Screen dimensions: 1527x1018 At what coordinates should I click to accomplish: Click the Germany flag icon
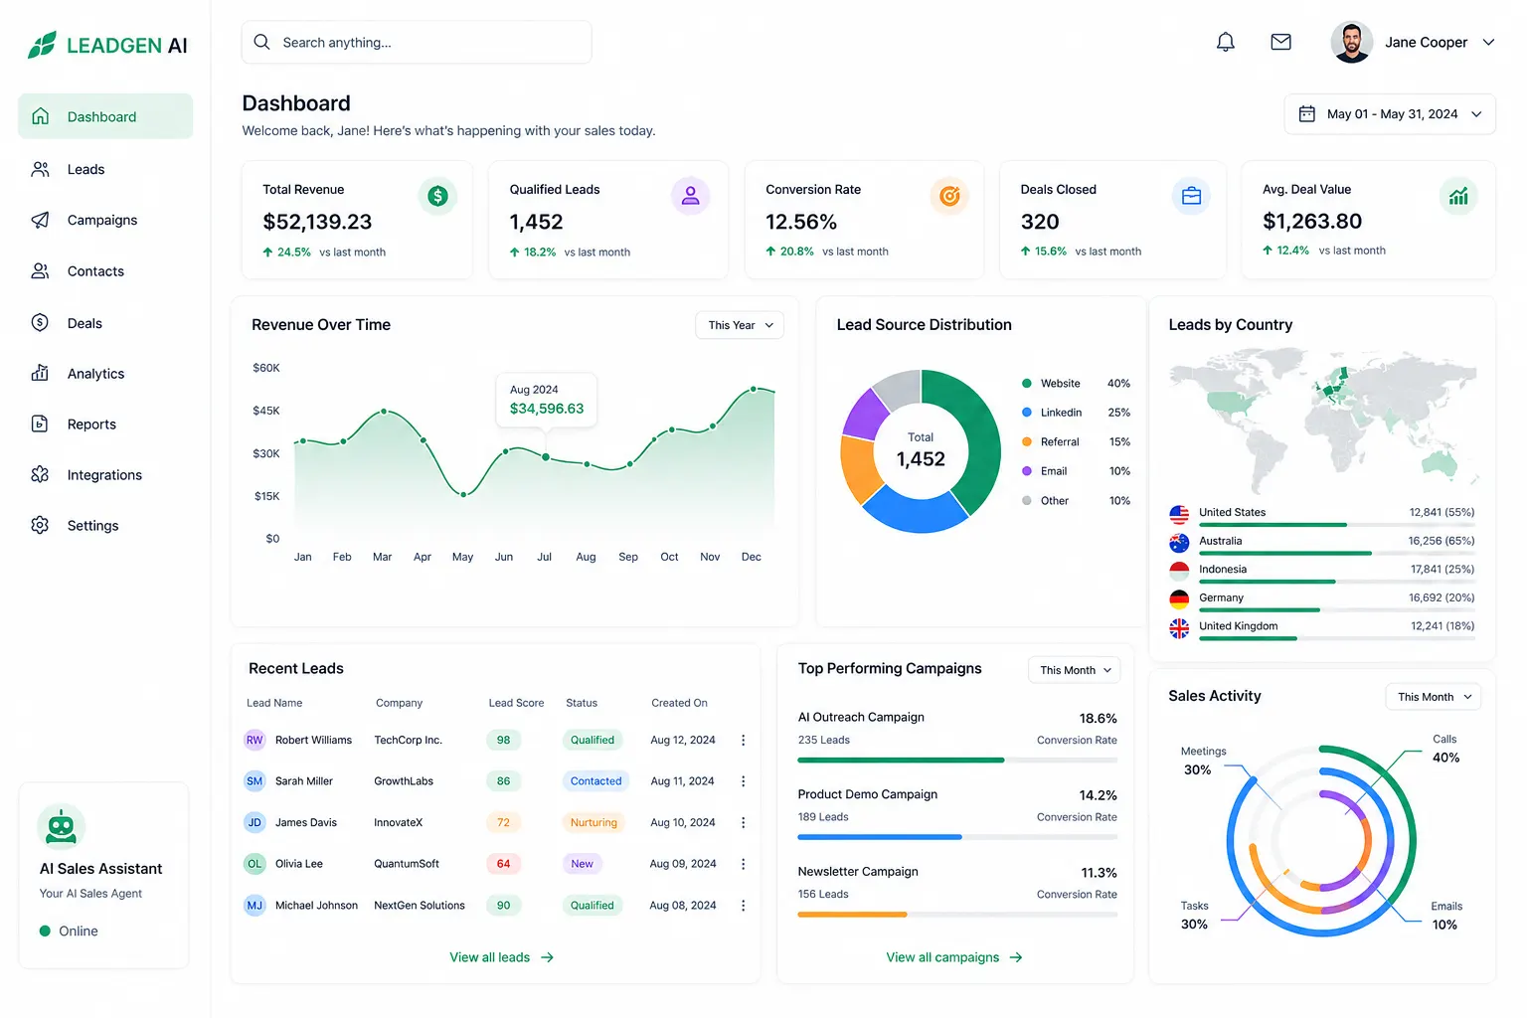pos(1179,599)
